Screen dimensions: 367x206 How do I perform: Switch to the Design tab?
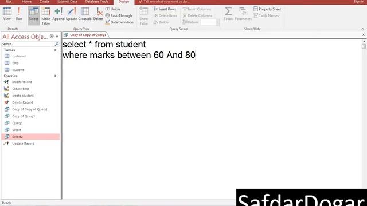(124, 2)
